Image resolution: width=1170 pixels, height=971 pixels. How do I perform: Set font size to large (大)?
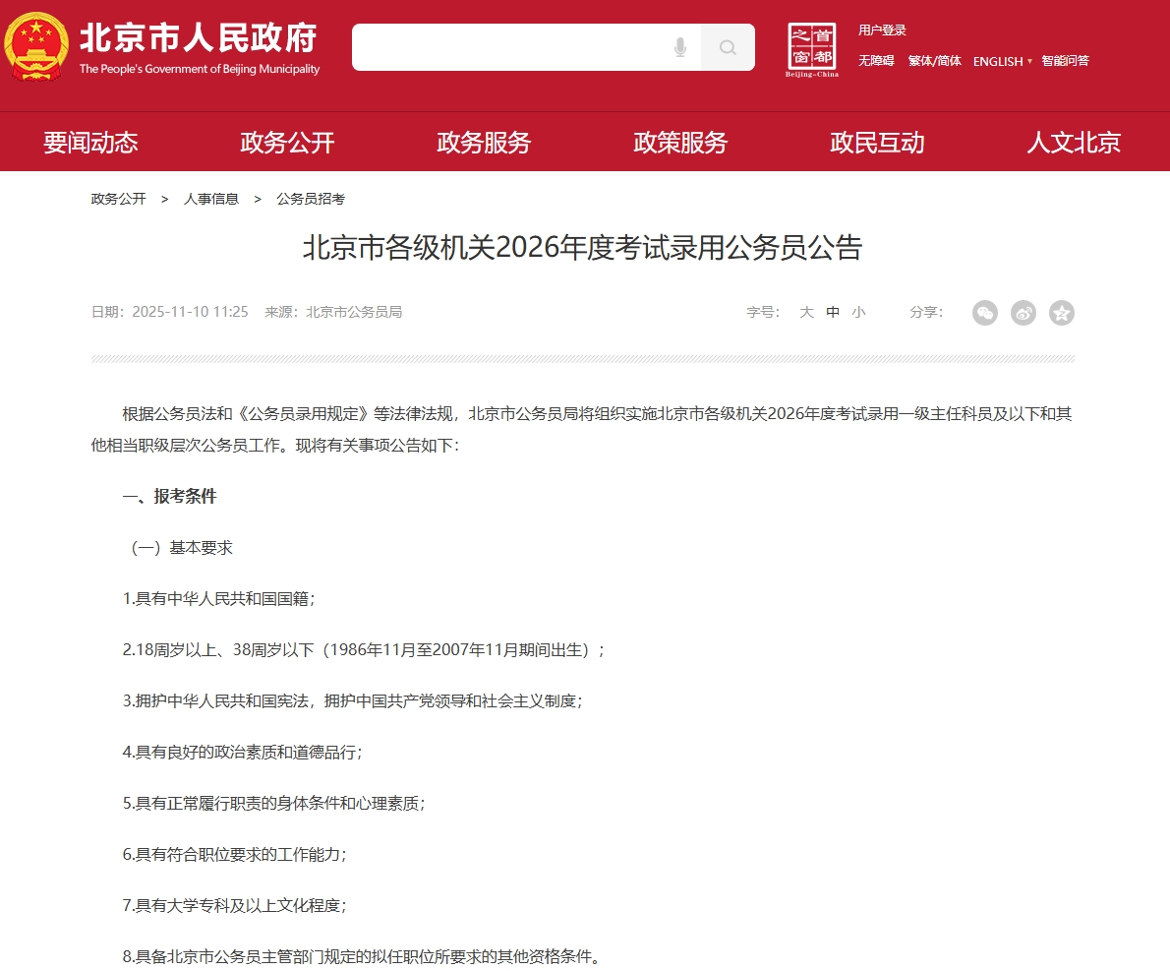click(x=806, y=312)
